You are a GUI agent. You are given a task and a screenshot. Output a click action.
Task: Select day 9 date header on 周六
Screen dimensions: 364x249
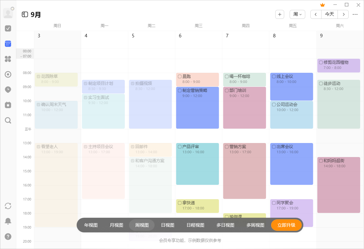coord(321,36)
